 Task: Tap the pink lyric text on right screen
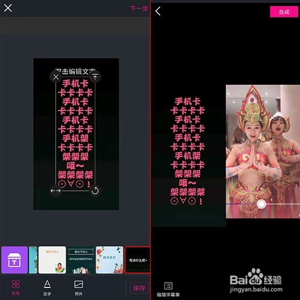pos(187,151)
